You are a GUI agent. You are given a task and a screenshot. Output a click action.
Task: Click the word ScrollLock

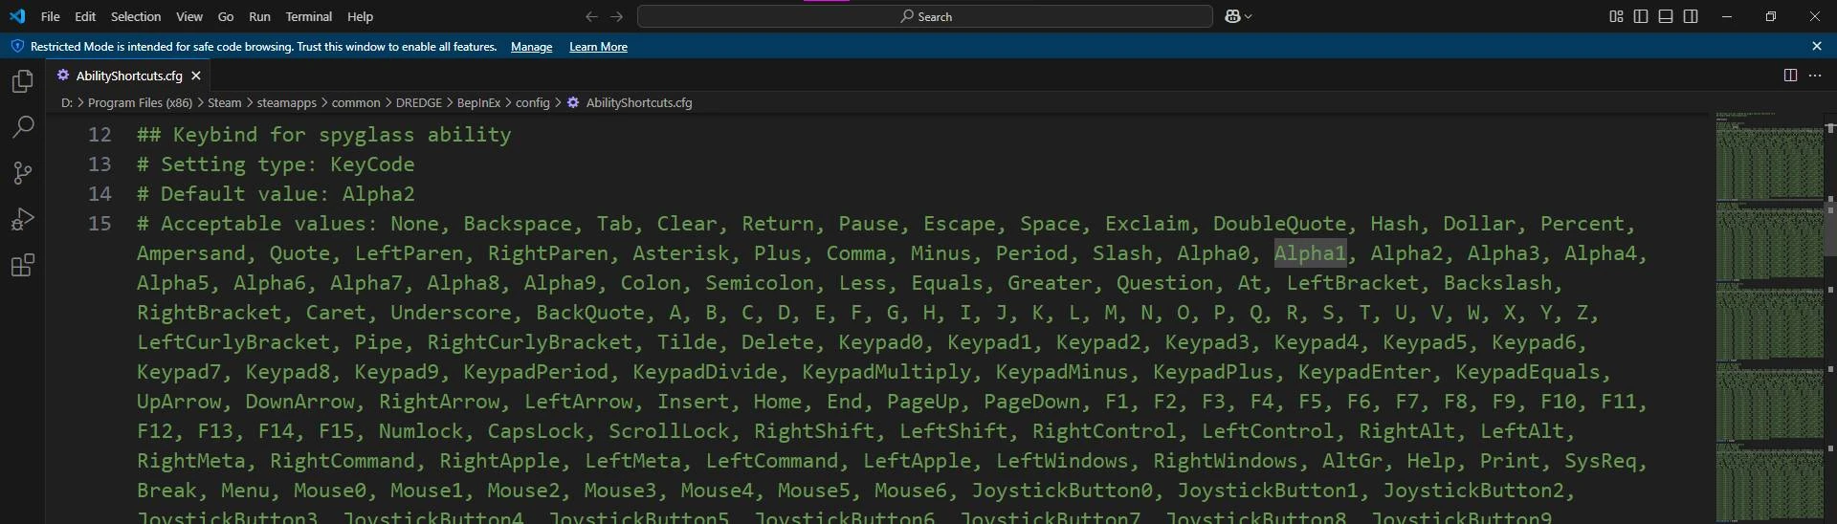pos(669,431)
